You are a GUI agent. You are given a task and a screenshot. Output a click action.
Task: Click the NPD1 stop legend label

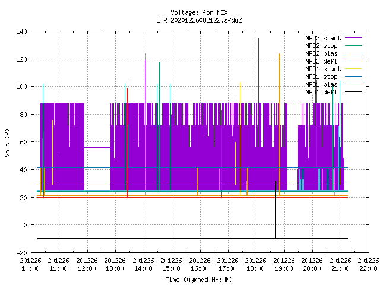pos(321,77)
